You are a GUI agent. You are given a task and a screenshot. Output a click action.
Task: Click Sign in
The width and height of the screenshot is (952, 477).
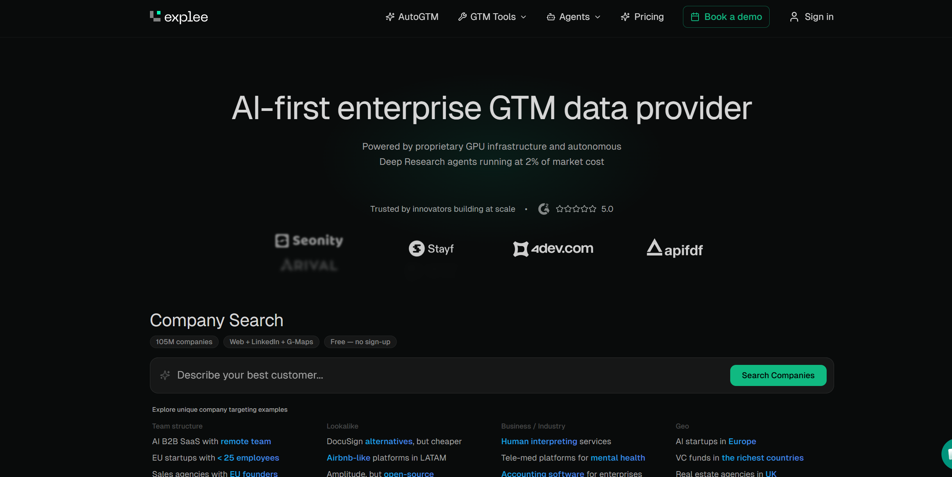(x=811, y=17)
